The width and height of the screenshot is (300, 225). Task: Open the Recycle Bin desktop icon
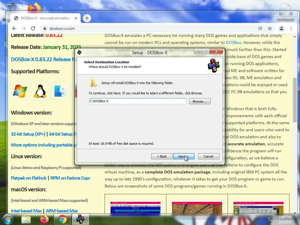[11, 6]
